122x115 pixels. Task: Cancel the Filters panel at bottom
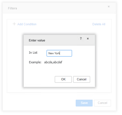pos(103,103)
